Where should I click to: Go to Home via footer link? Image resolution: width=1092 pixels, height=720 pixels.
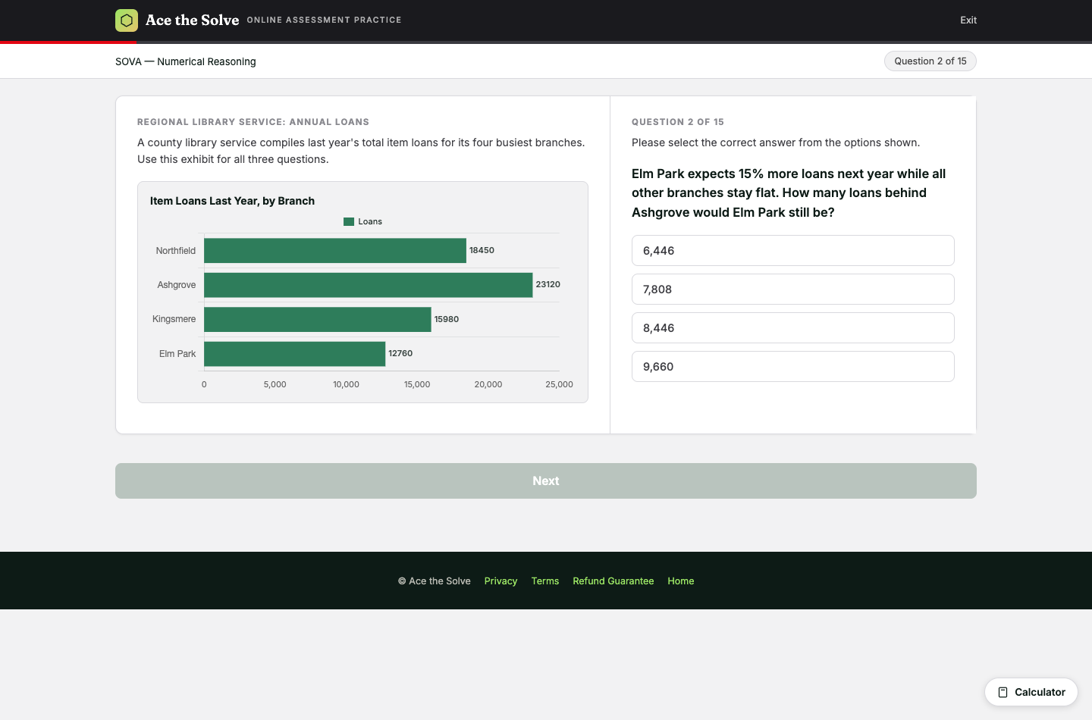tap(681, 581)
